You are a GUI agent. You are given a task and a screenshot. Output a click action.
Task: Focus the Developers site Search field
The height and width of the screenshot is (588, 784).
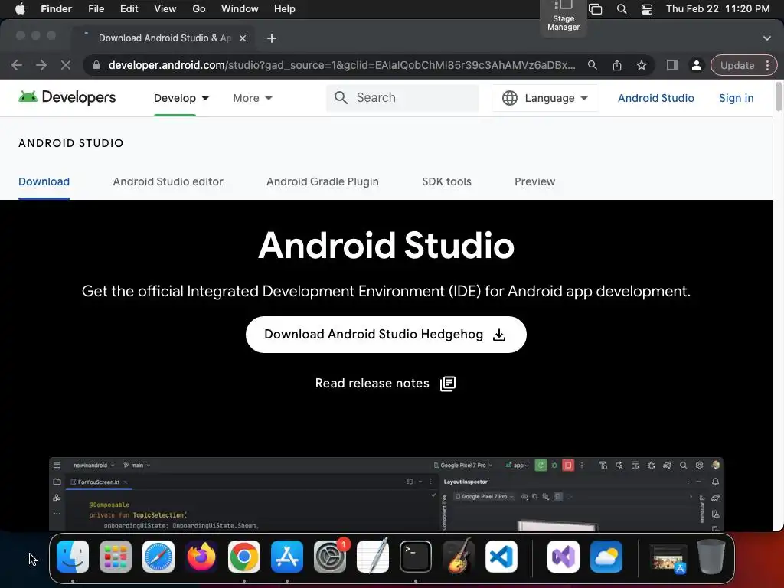[403, 97]
